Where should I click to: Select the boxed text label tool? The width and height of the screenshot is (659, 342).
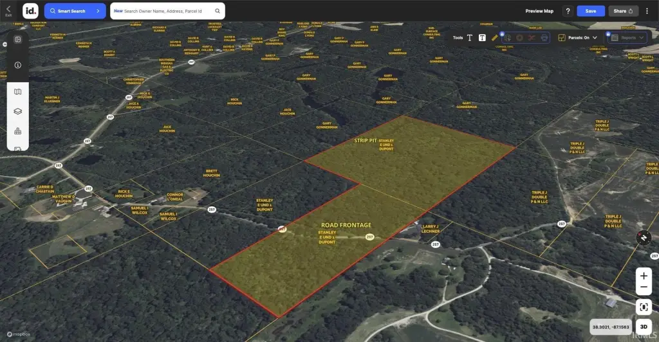(481, 38)
